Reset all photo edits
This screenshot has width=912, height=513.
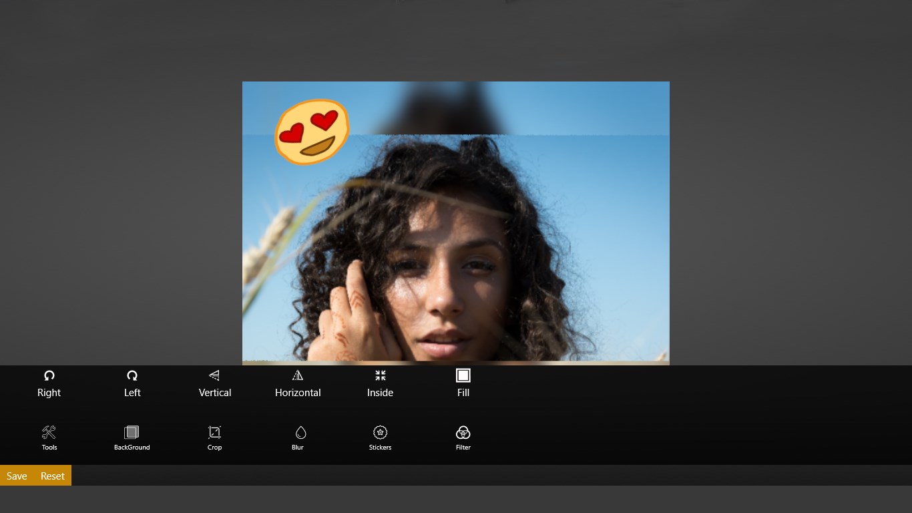[52, 476]
